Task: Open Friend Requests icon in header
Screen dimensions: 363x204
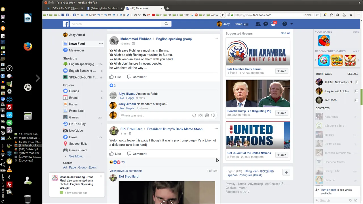Action: coord(258,24)
